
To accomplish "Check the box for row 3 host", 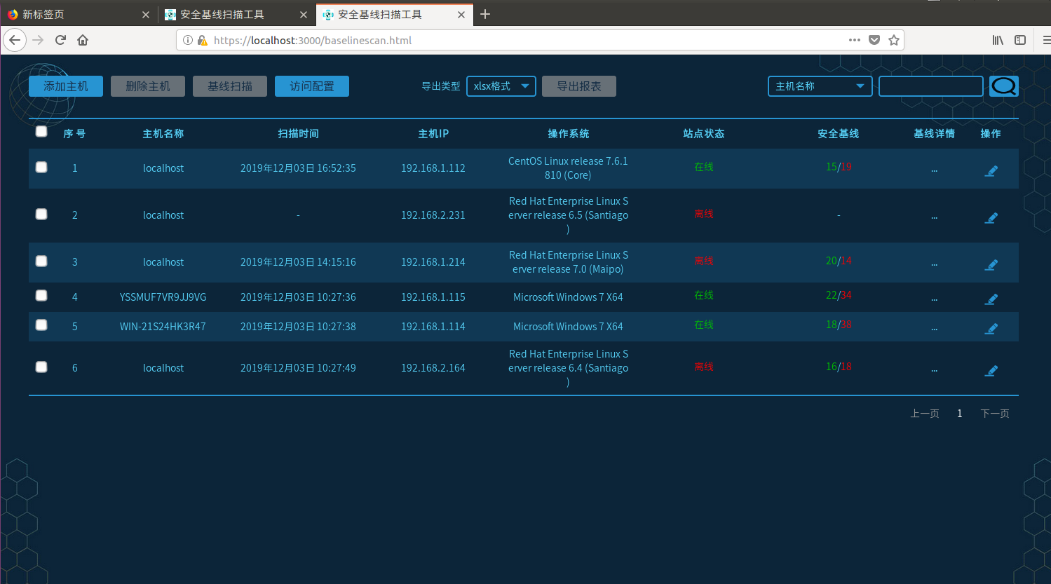I will tap(41, 261).
